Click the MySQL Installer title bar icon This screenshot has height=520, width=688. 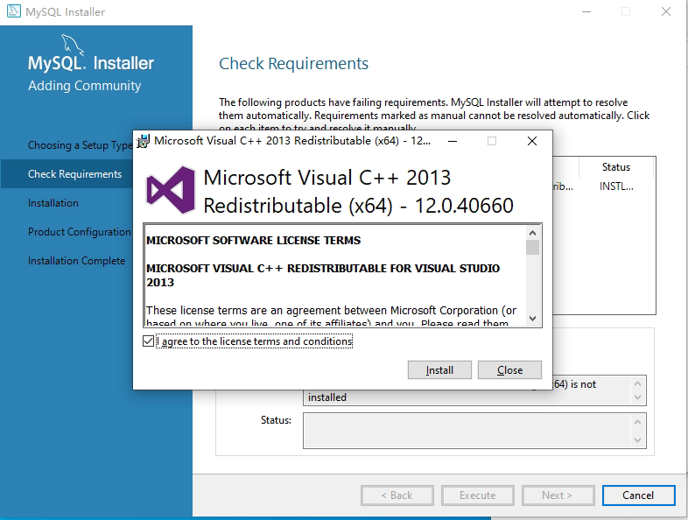pos(13,12)
